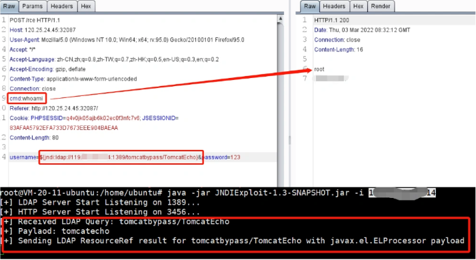Click 'HTTP Server Start Listening on 3456' line
476x260 pixels.
[x=100, y=212]
